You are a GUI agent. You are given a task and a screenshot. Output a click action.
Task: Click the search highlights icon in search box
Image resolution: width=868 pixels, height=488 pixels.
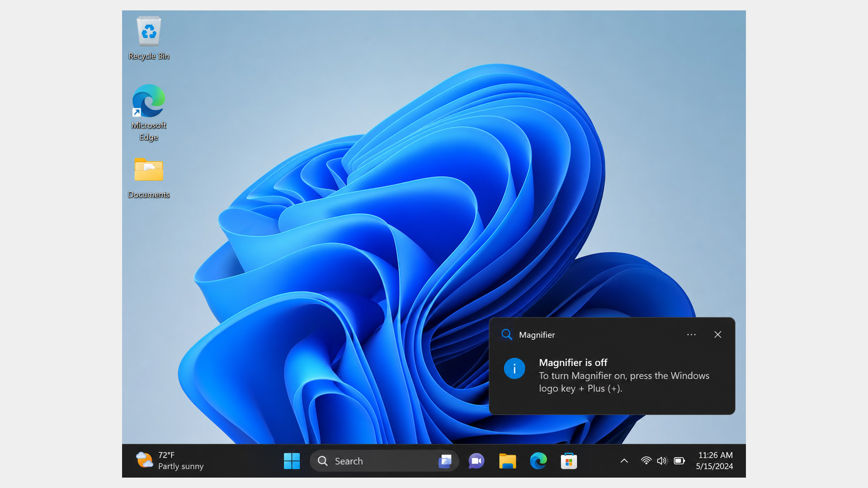click(445, 461)
